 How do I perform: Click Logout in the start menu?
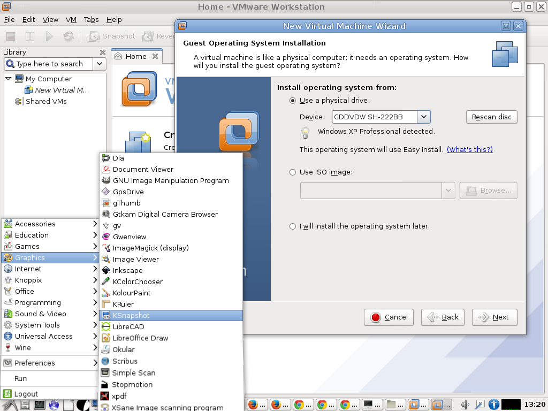pyautogui.click(x=50, y=393)
